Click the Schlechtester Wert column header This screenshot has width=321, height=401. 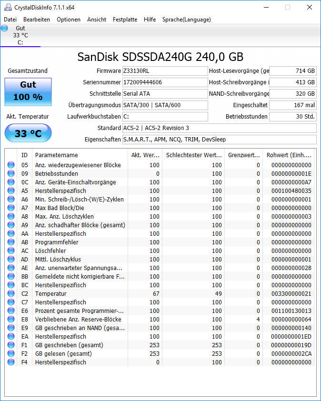pos(193,155)
